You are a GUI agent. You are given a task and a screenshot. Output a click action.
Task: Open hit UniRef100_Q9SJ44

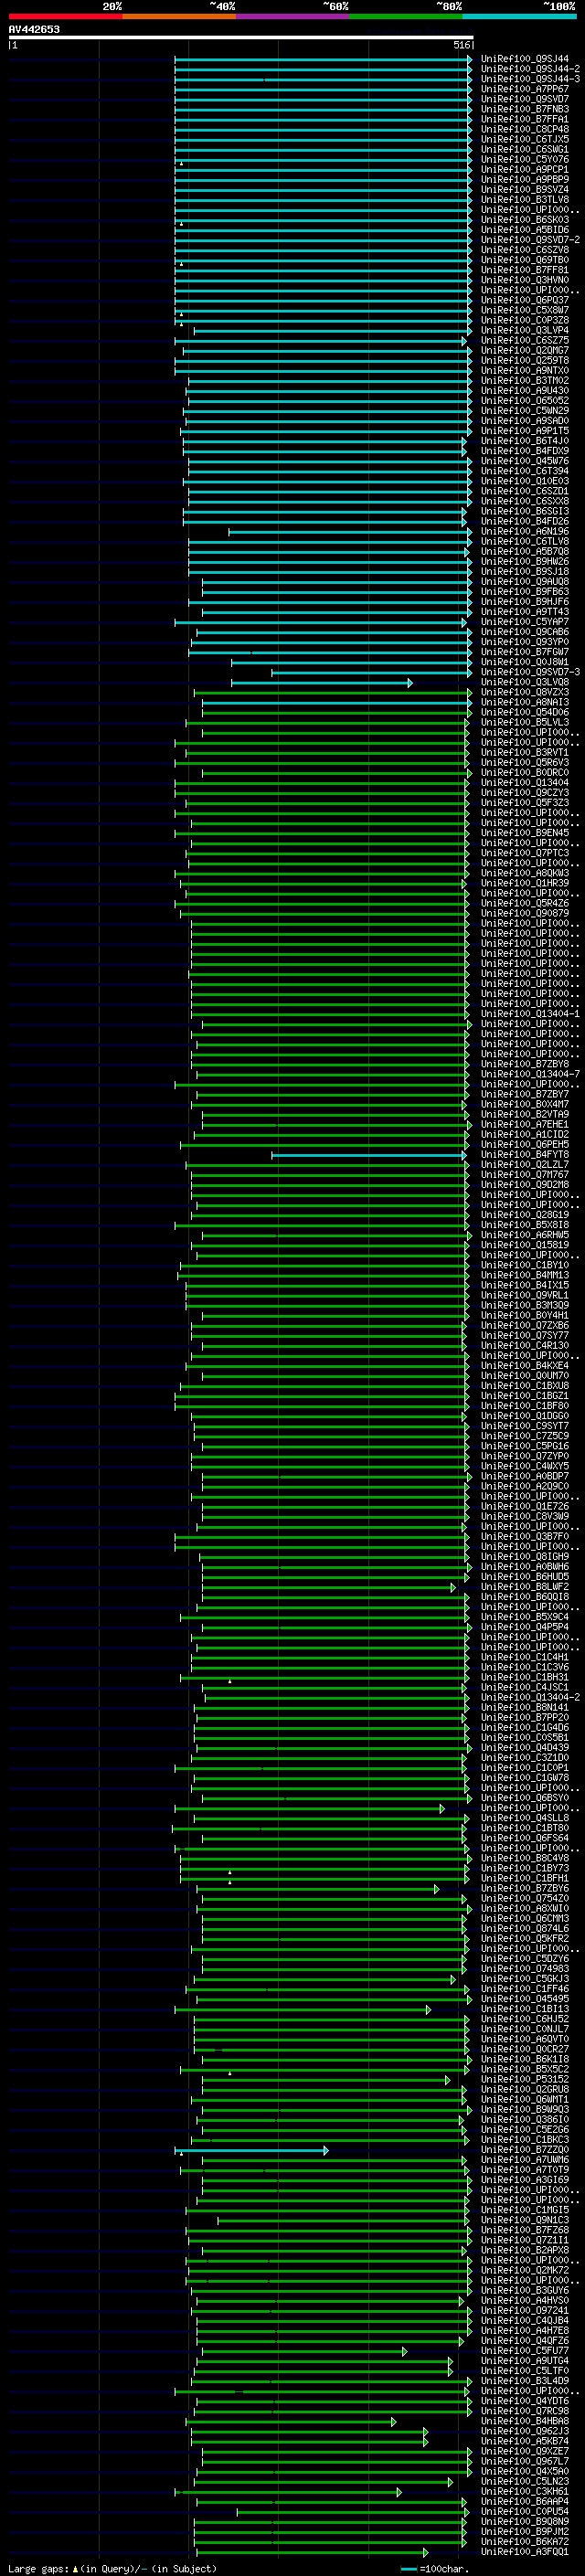pyautogui.click(x=524, y=59)
